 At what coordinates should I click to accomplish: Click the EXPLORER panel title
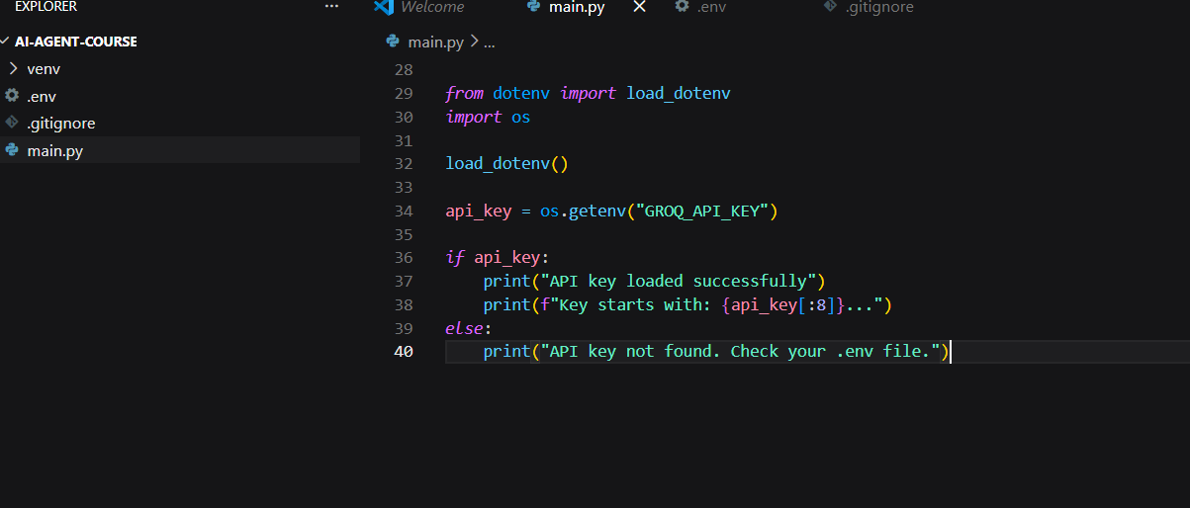(x=46, y=7)
